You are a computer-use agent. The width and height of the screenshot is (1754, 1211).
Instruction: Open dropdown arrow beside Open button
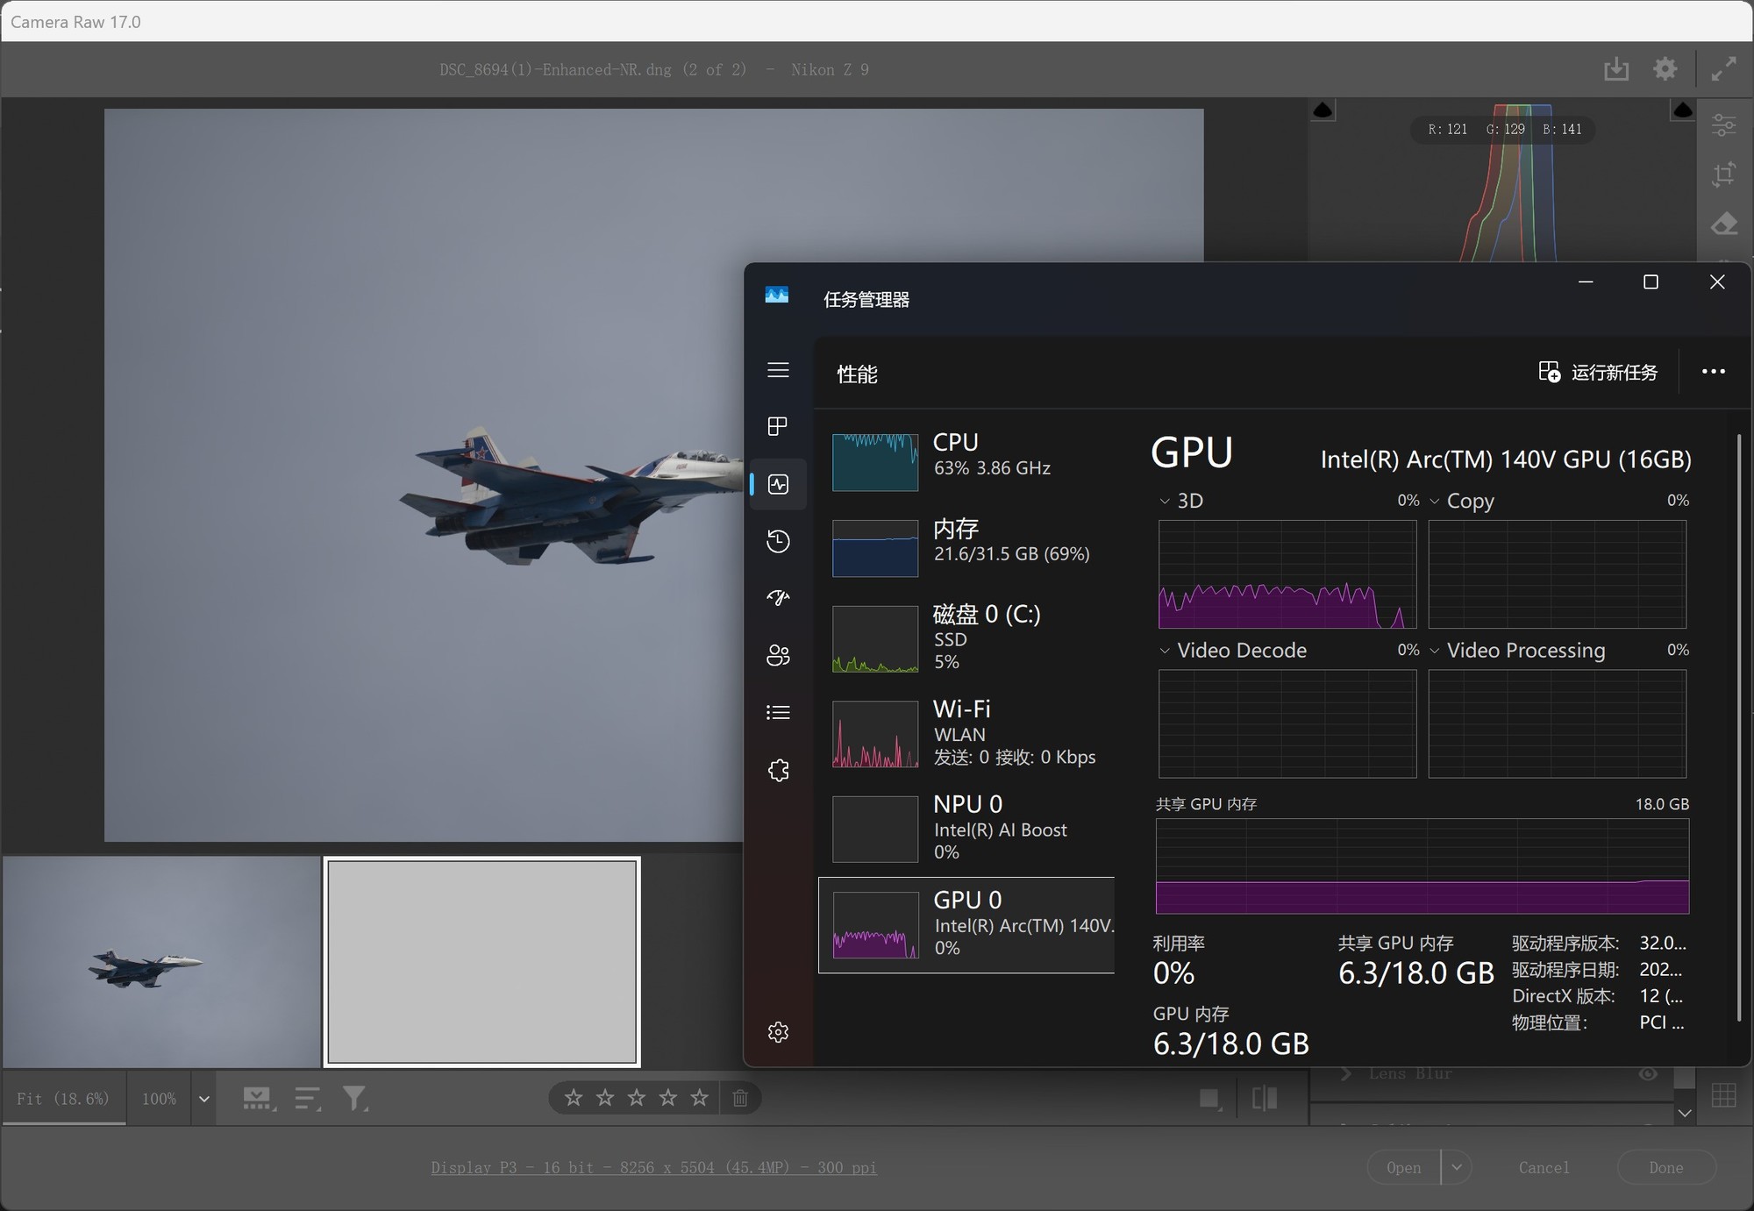[1457, 1167]
